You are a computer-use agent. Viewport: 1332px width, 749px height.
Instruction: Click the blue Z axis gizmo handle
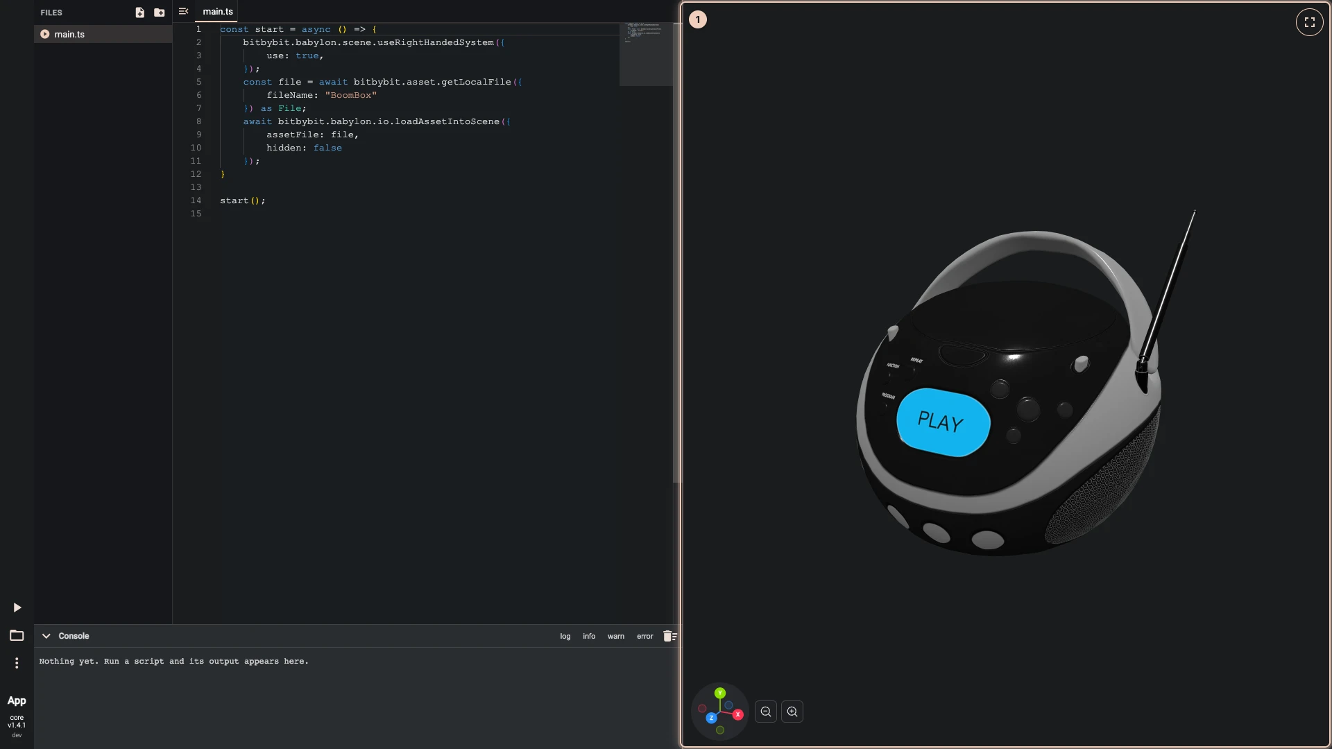(x=711, y=718)
